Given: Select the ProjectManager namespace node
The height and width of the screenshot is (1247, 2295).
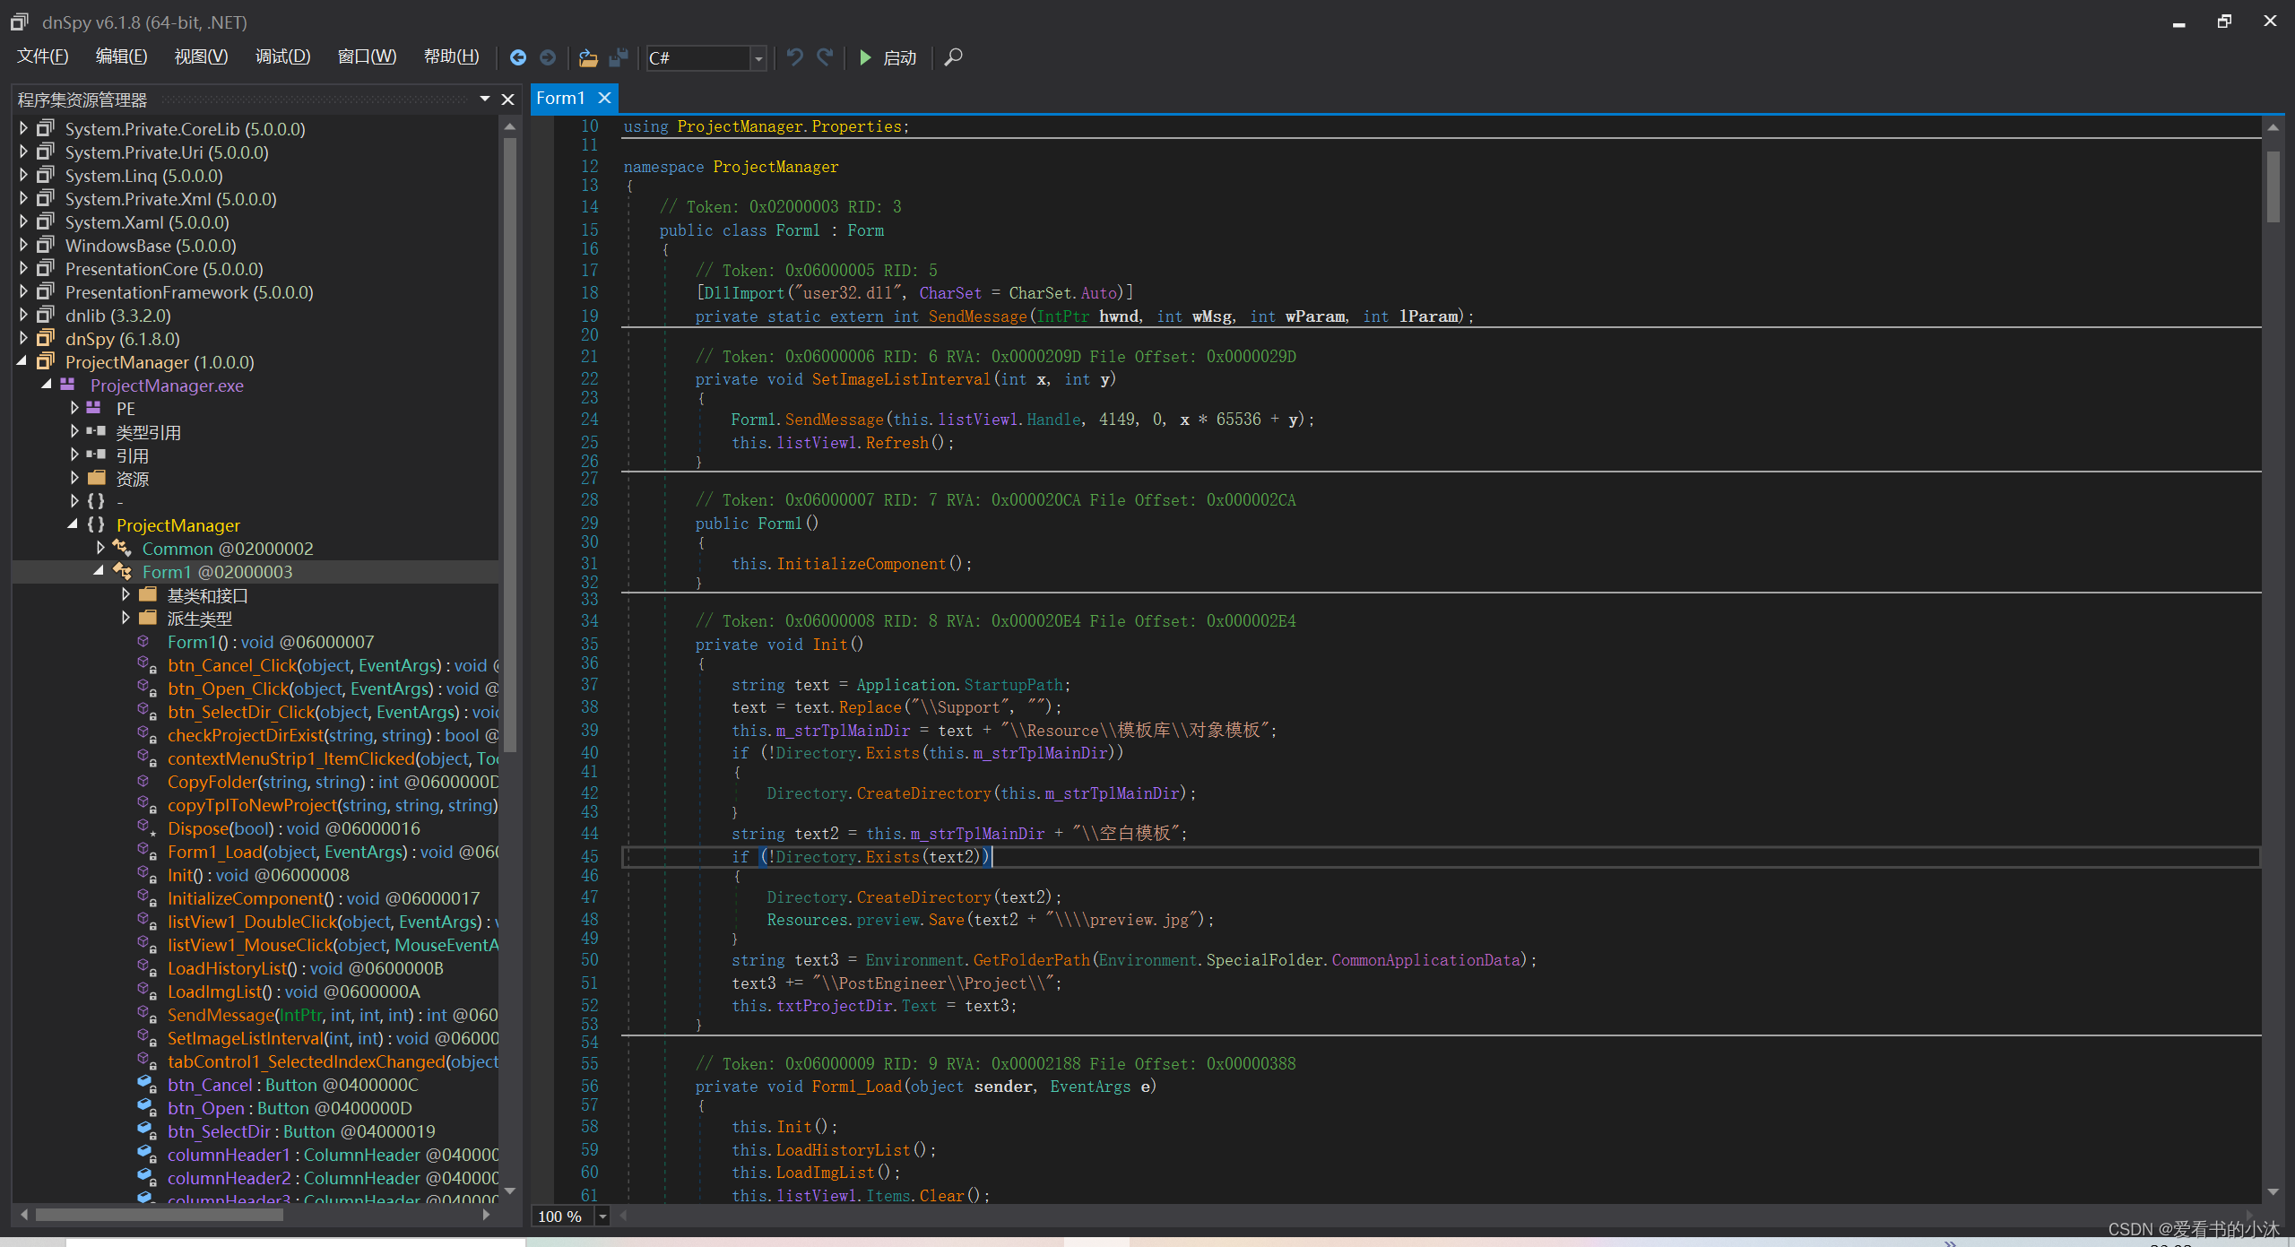Looking at the screenshot, I should point(178,525).
